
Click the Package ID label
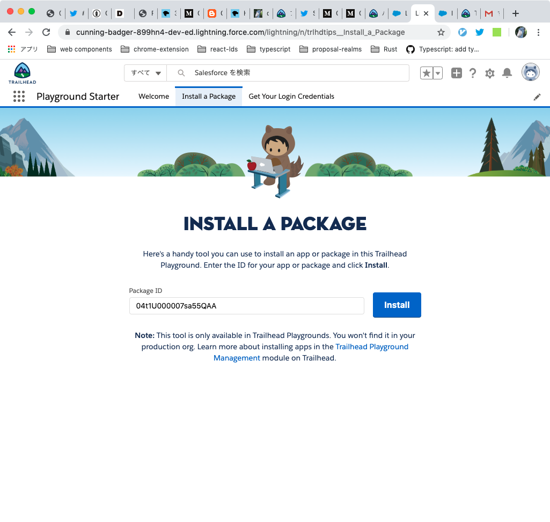[145, 290]
